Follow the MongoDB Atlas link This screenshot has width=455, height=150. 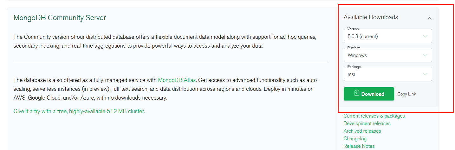point(177,80)
